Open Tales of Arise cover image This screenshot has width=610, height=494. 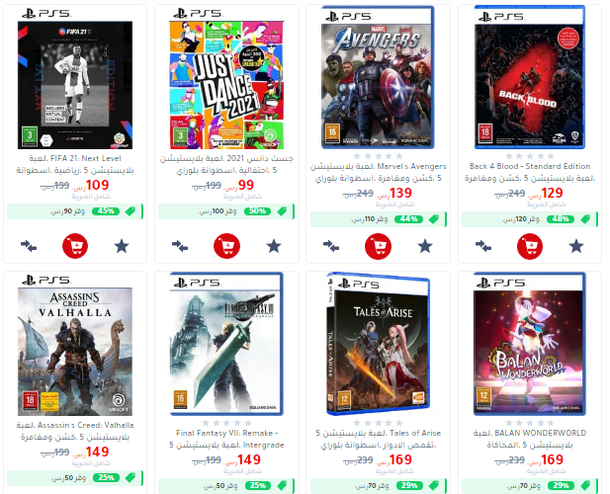pos(378,345)
